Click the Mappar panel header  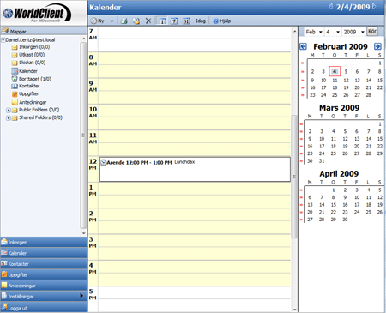pos(44,31)
